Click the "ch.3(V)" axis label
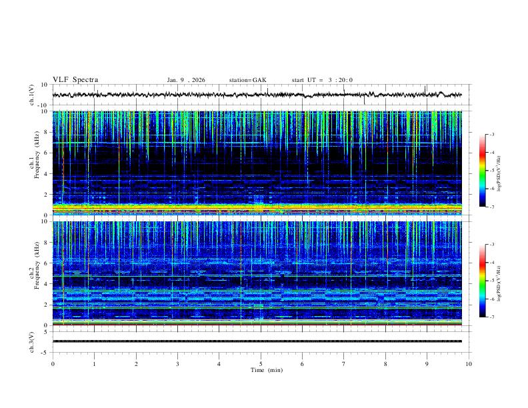 (x=32, y=342)
